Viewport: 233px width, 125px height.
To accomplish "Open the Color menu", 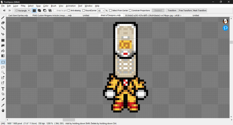I will point(46,6).
